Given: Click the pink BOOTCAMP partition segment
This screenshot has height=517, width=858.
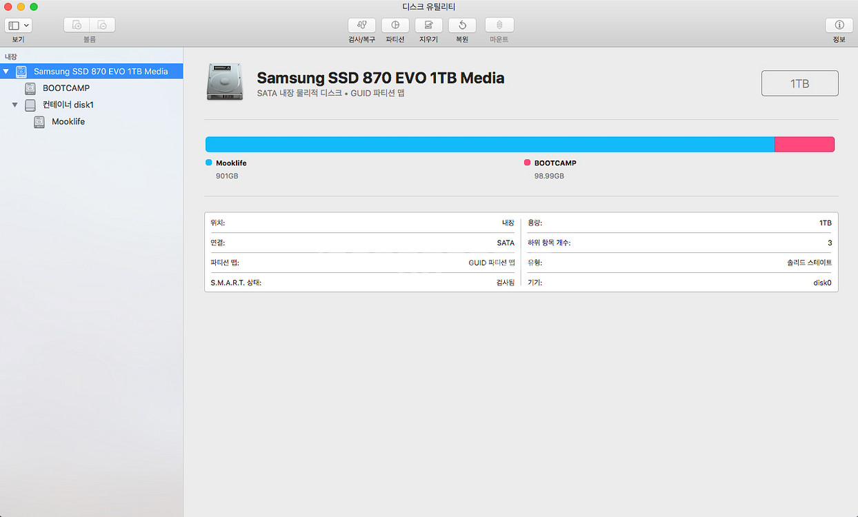Looking at the screenshot, I should tap(804, 143).
